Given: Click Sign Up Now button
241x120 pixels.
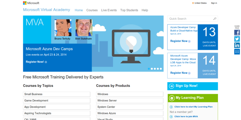Looking at the screenshot, I should tap(192, 86).
